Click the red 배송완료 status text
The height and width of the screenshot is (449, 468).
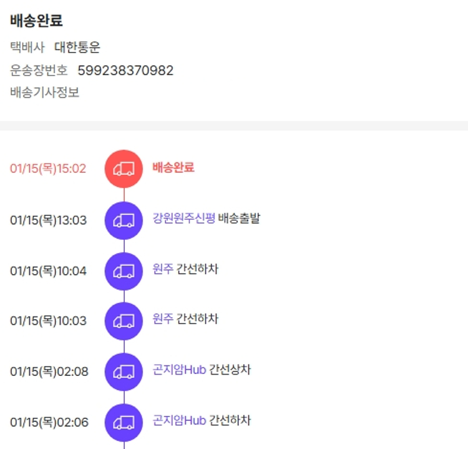tap(173, 167)
